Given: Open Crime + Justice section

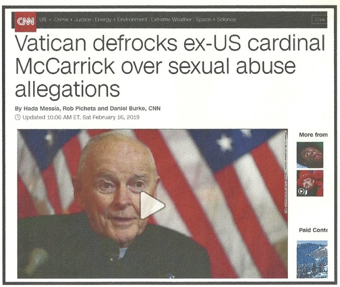Looking at the screenshot, I should 72,19.
